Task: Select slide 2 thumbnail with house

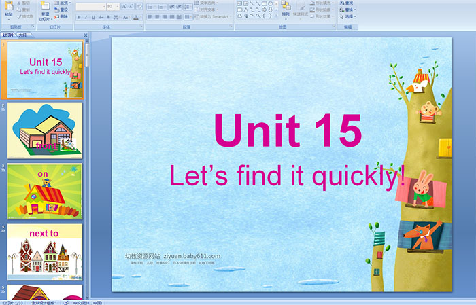Action: click(45, 130)
